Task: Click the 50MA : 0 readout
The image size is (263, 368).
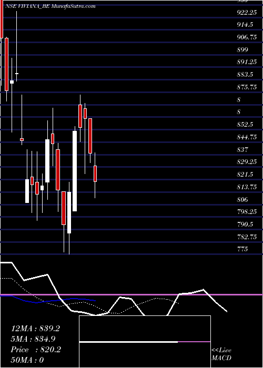Action: click(x=27, y=360)
